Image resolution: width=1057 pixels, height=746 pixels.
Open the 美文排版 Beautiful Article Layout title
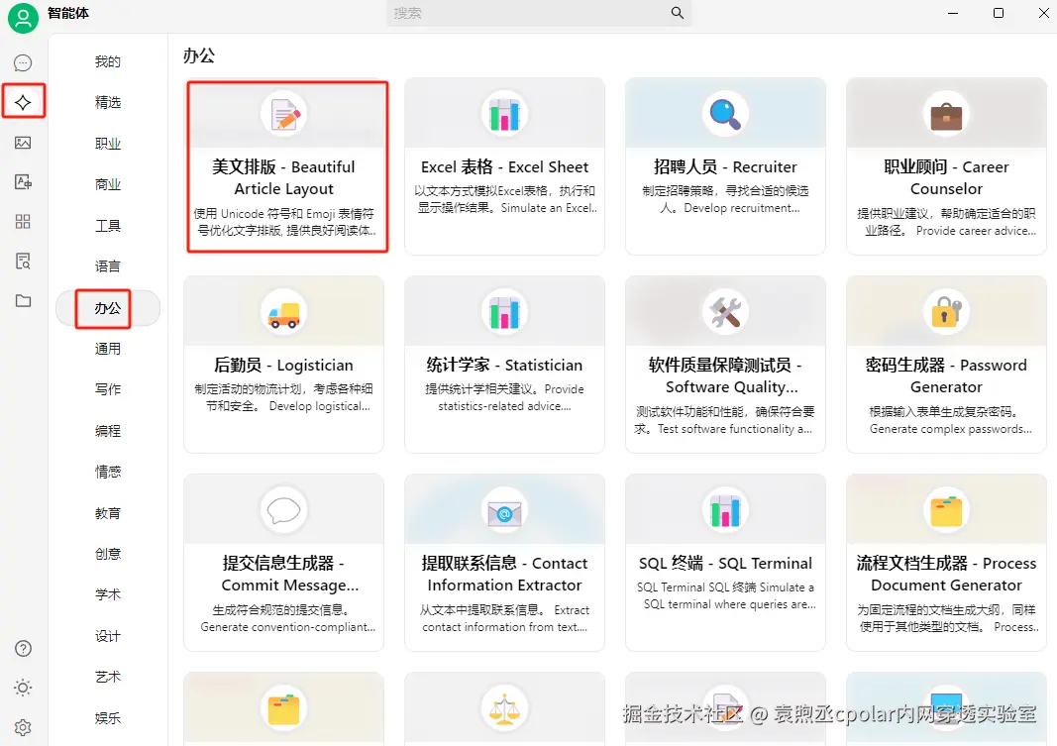click(x=283, y=178)
